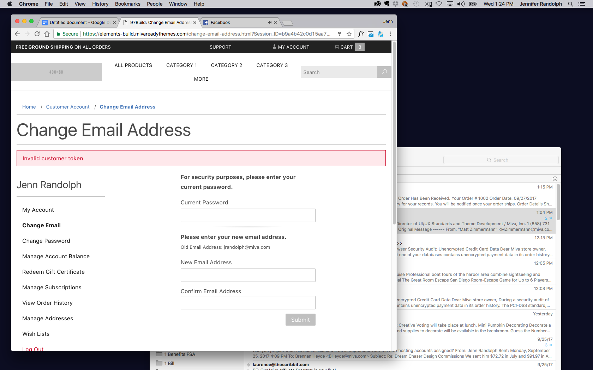Open the new tab button
The image size is (593, 370).
tap(288, 23)
